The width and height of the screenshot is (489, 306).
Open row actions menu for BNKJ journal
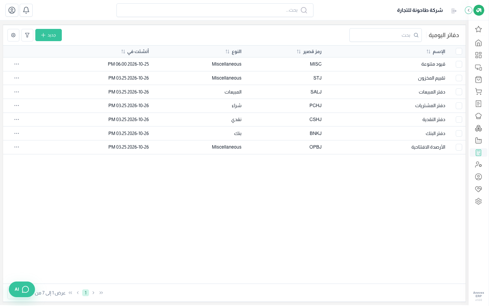point(17,133)
